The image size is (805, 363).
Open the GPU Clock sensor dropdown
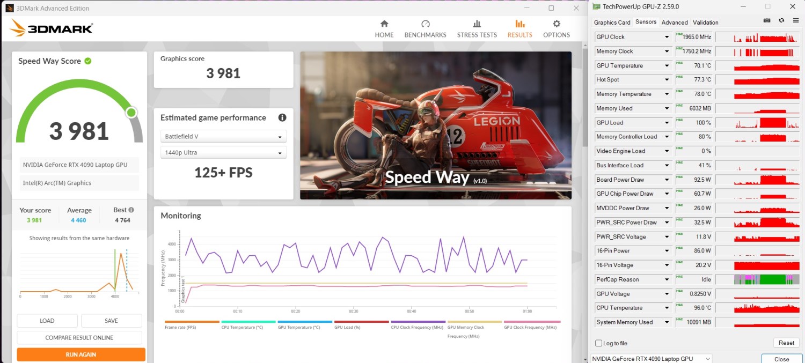pyautogui.click(x=667, y=37)
